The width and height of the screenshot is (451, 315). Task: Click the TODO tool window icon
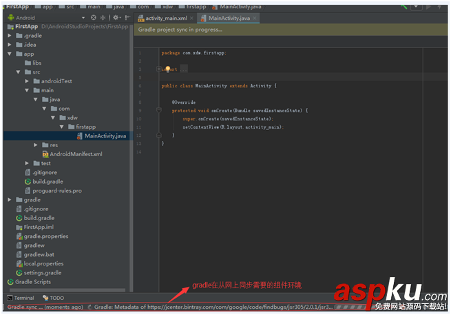[x=45, y=298]
